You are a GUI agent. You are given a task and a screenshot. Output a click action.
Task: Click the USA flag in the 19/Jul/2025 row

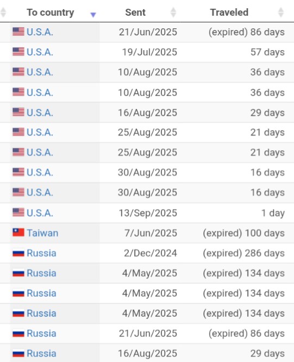(x=18, y=52)
